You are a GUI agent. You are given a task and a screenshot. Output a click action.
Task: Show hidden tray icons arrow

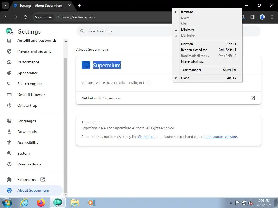[x=231, y=203]
